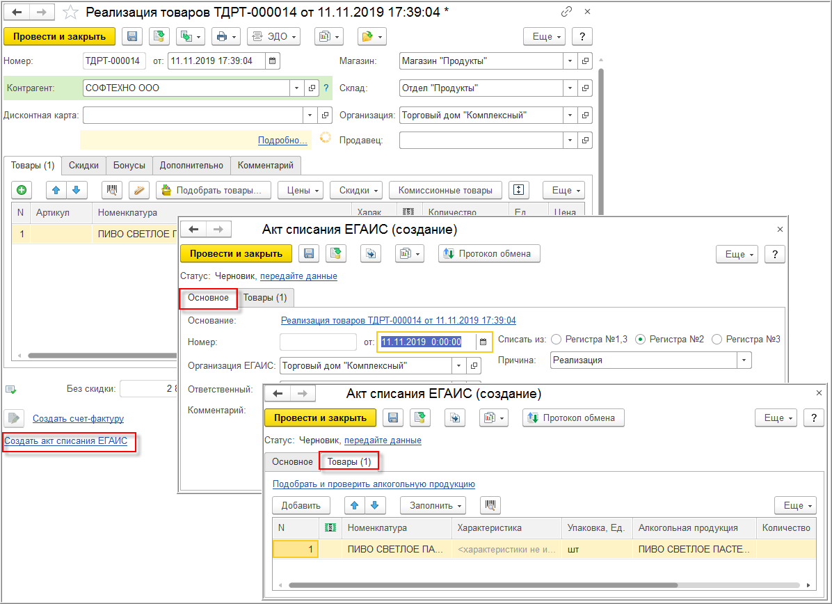
Task: Move the row up in the front Акт списания table
Action: (355, 505)
